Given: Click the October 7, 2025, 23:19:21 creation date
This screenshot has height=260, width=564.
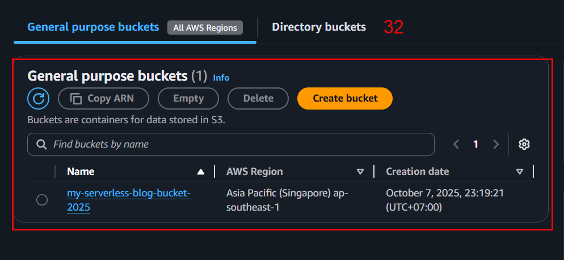Looking at the screenshot, I should pyautogui.click(x=445, y=200).
